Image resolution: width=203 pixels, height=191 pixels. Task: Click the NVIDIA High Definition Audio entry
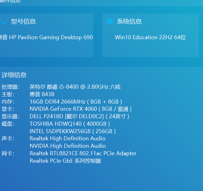[68, 146]
